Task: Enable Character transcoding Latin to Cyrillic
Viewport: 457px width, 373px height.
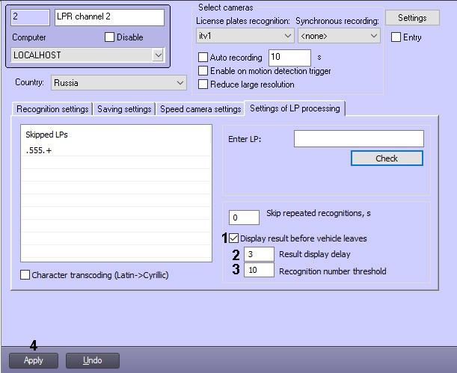Action: pyautogui.click(x=25, y=275)
